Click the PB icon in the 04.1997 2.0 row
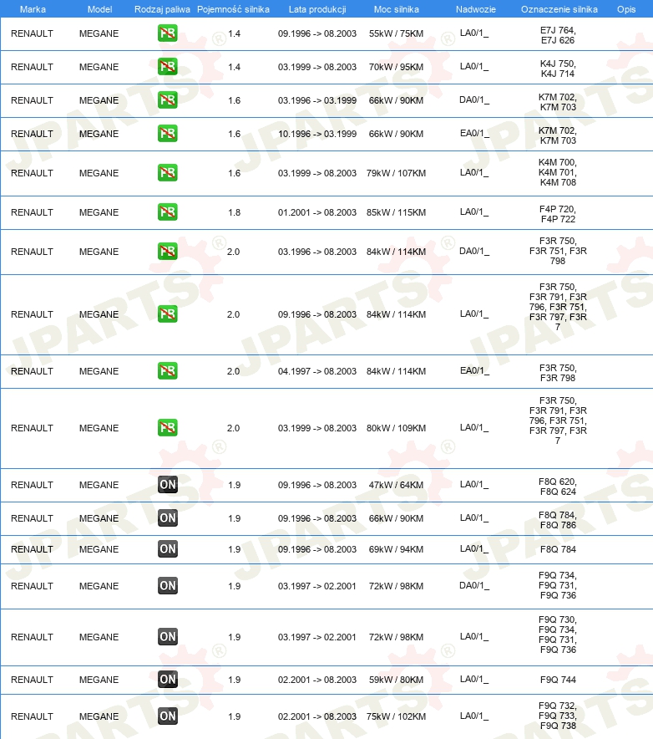Screen dimensions: 653x739 click(x=168, y=371)
